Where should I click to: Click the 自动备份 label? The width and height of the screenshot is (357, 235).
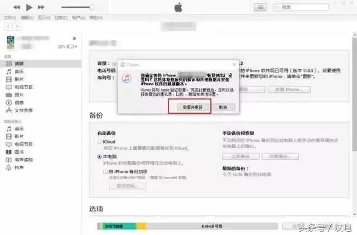tap(107, 133)
